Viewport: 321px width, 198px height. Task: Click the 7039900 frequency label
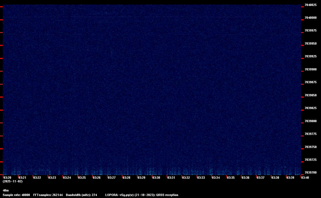click(311, 69)
